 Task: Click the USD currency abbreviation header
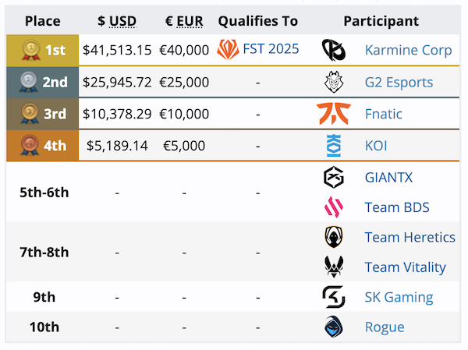pyautogui.click(x=122, y=21)
